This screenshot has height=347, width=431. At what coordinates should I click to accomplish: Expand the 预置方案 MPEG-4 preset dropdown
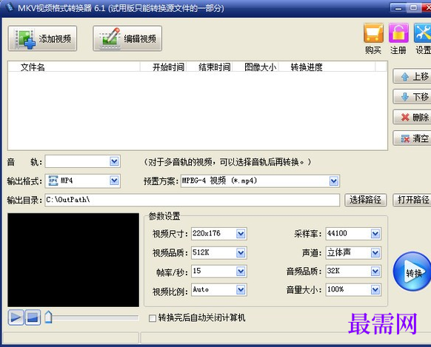pyautogui.click(x=334, y=181)
